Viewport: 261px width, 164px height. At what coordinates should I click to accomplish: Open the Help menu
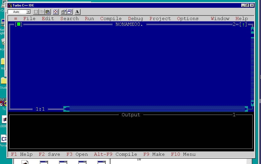click(242, 19)
